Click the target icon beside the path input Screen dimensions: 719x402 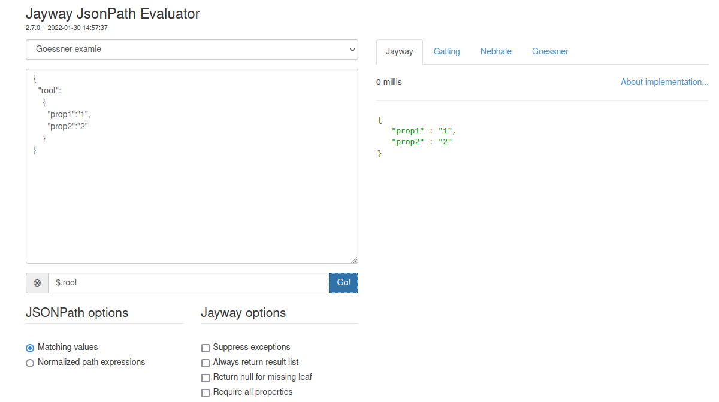point(37,283)
